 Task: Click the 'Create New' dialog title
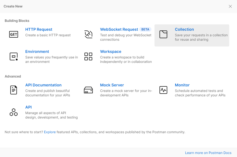pyautogui.click(x=13, y=6)
